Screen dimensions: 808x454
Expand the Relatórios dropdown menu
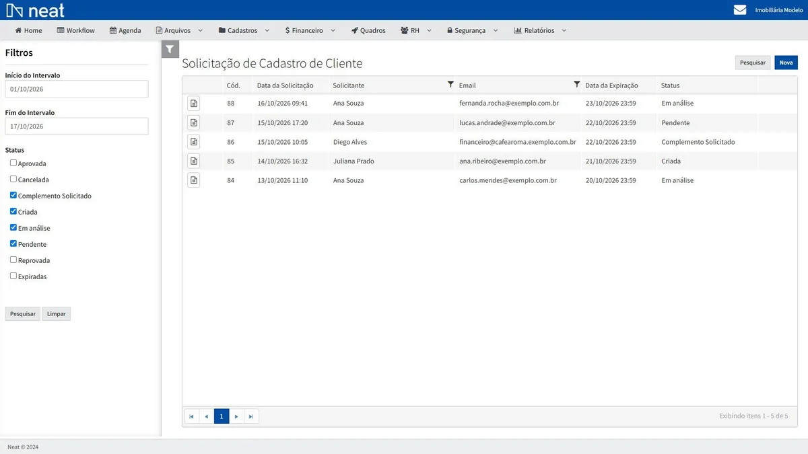(540, 30)
